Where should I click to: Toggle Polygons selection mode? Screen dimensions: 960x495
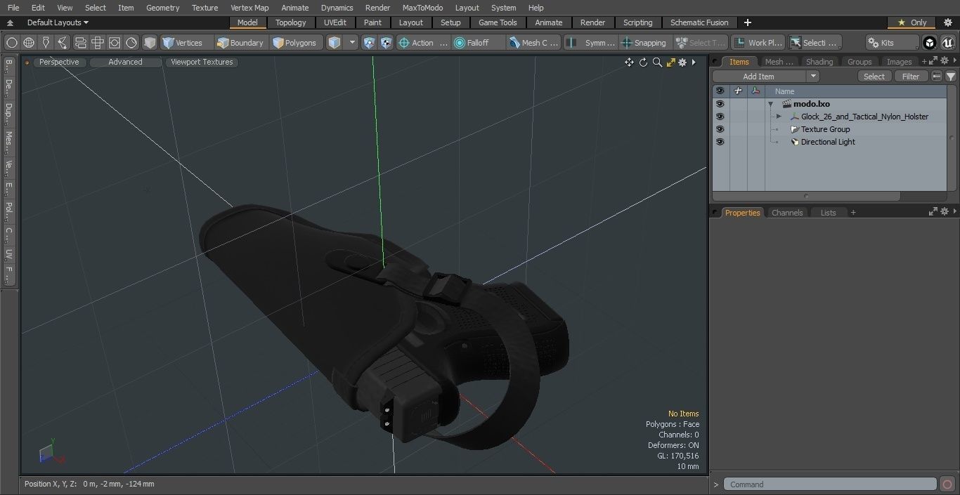(x=295, y=43)
